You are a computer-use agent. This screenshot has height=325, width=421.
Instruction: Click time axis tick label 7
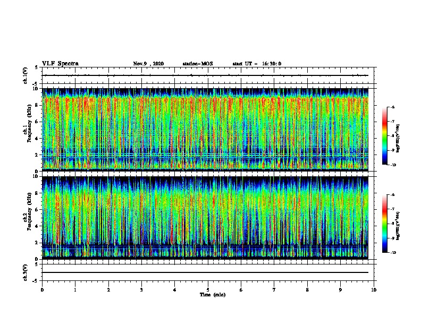pos(274,290)
